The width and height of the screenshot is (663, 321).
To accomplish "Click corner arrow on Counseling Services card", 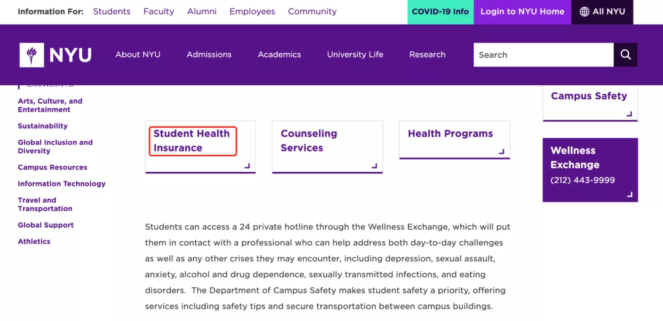I will [374, 165].
